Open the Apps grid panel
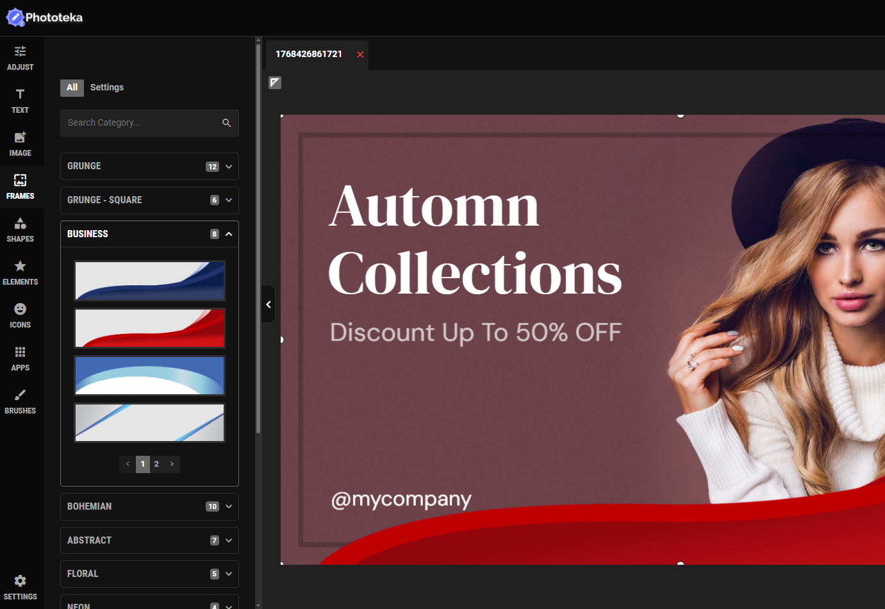This screenshot has width=885, height=609. (x=20, y=358)
